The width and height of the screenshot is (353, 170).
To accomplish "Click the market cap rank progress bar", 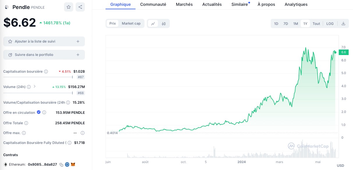I will click(38, 77).
